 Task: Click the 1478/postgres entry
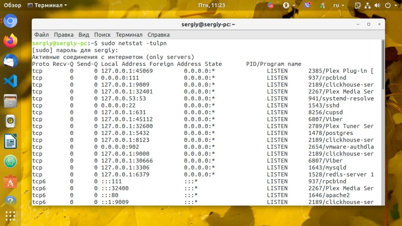[x=331, y=133]
